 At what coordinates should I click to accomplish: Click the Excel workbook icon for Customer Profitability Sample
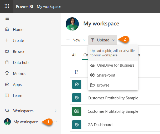pyautogui.click(x=77, y=111)
